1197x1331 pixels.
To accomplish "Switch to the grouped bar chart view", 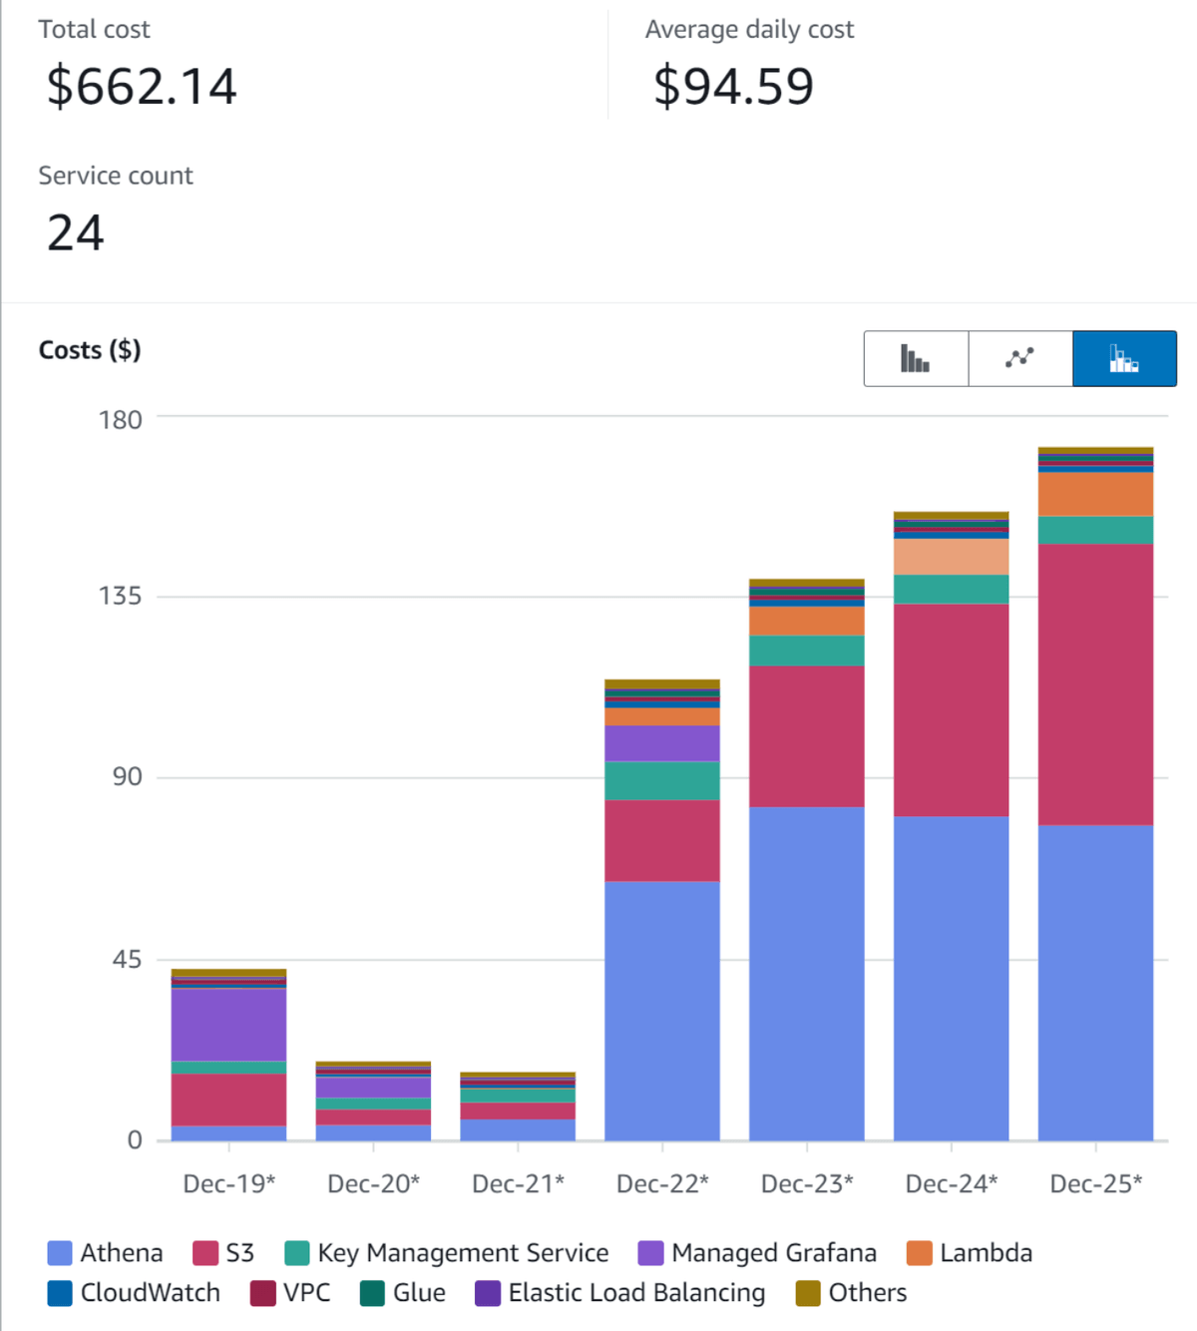I will pyautogui.click(x=915, y=358).
